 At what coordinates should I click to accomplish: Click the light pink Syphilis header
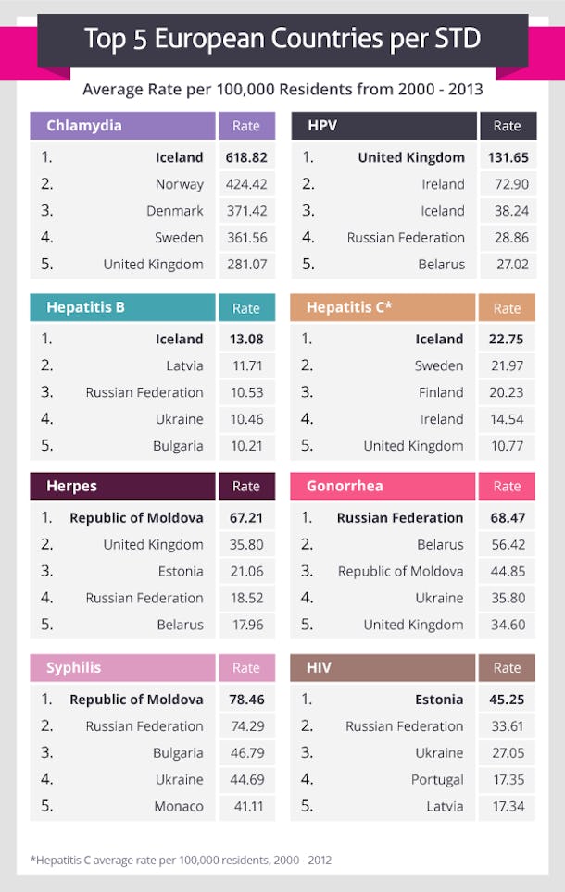tap(122, 667)
